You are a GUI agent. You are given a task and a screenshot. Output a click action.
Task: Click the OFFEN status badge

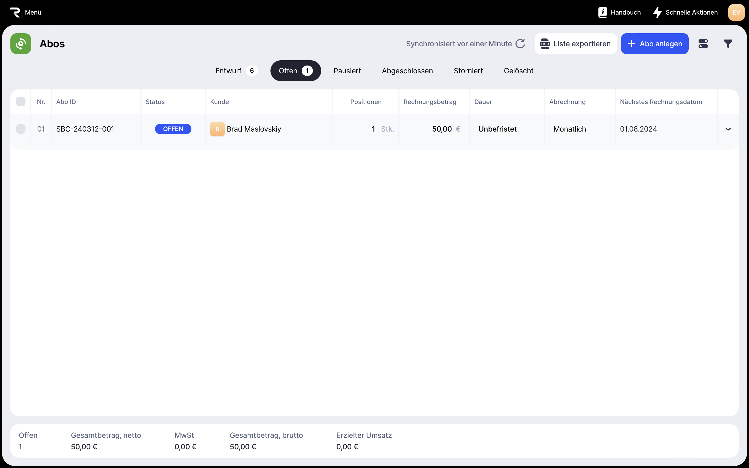pos(173,129)
